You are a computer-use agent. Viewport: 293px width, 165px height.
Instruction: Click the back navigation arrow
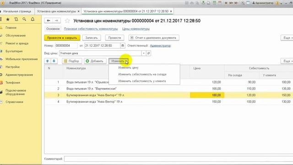49,21
